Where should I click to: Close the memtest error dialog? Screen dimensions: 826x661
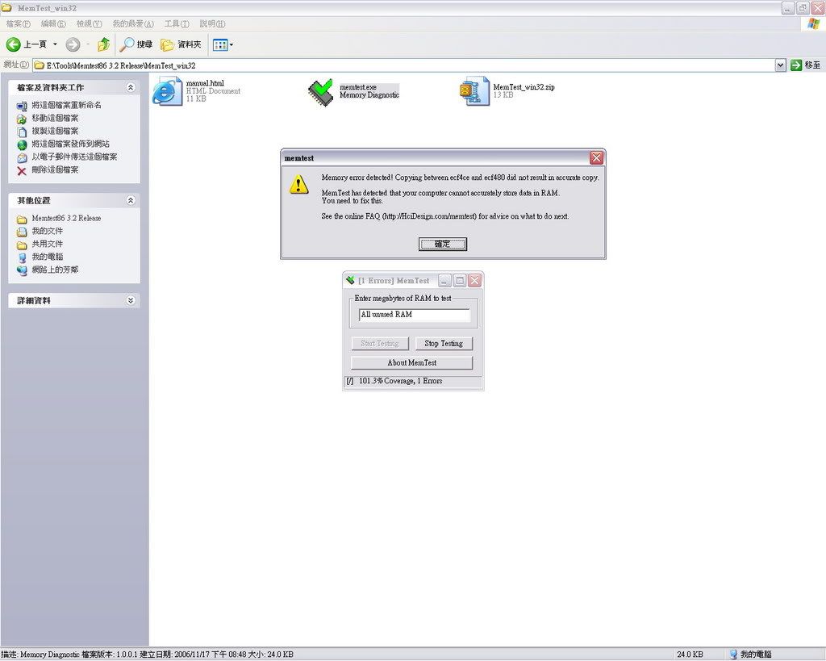[x=596, y=157]
